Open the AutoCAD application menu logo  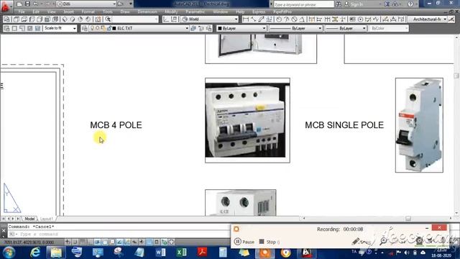(x=5, y=6)
